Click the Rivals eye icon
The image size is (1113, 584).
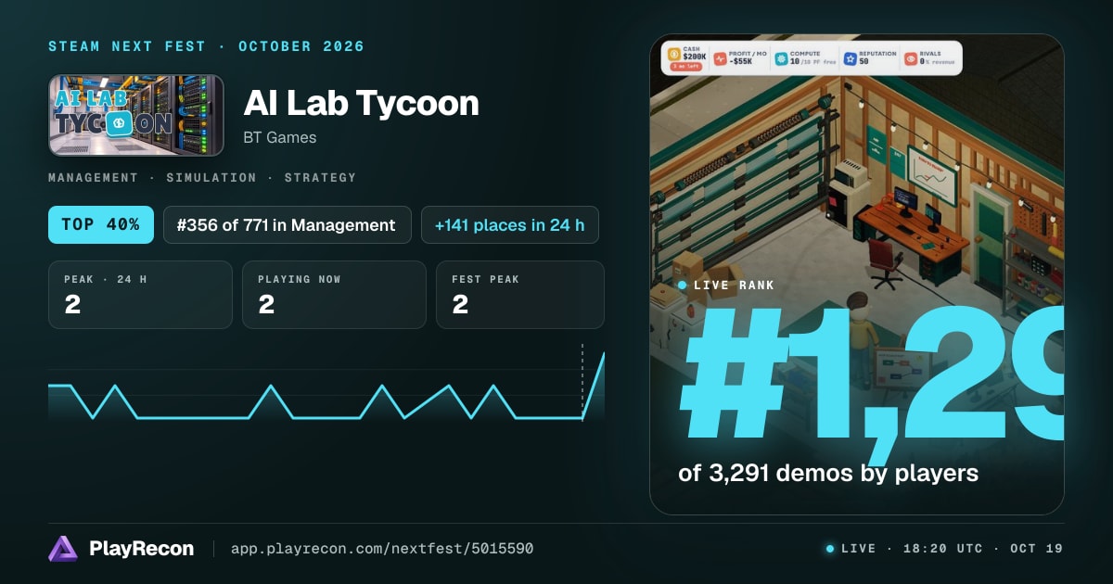911,57
